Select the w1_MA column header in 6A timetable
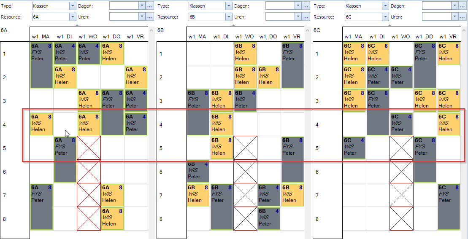468x239 pixels. coord(41,37)
